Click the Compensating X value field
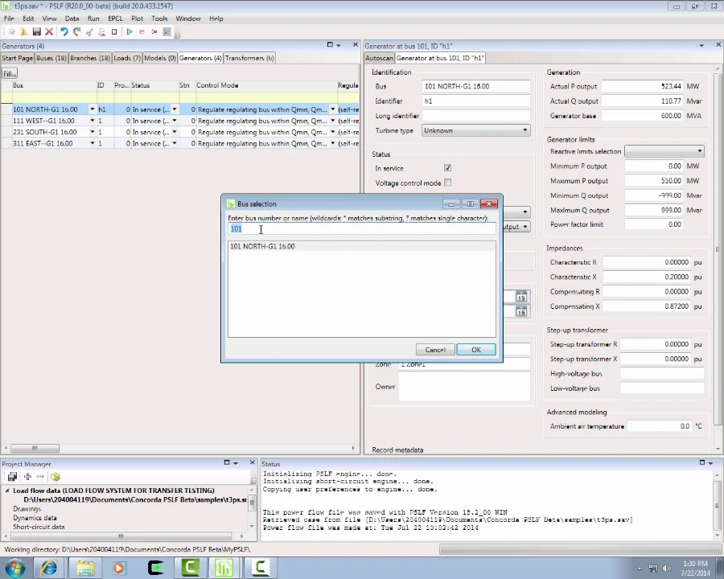The height and width of the screenshot is (579, 724). click(648, 306)
